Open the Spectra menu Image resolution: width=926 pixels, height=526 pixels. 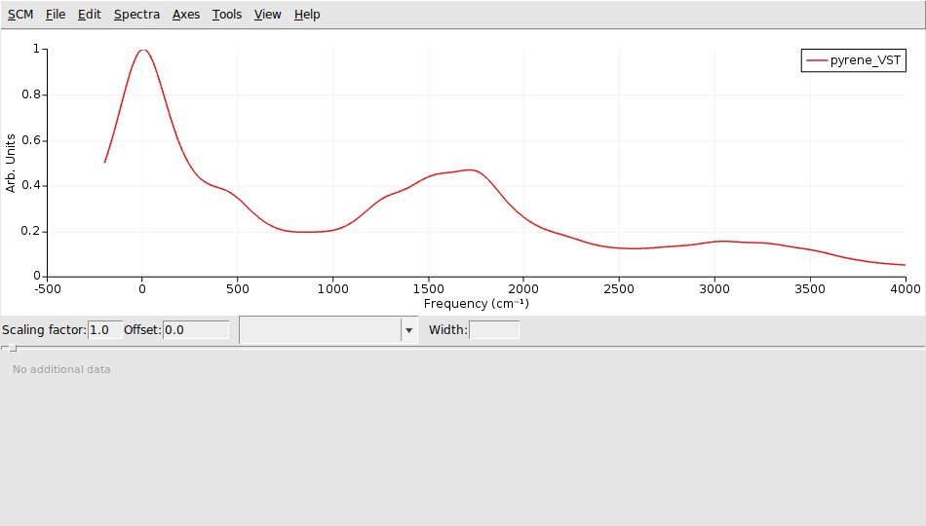click(136, 15)
